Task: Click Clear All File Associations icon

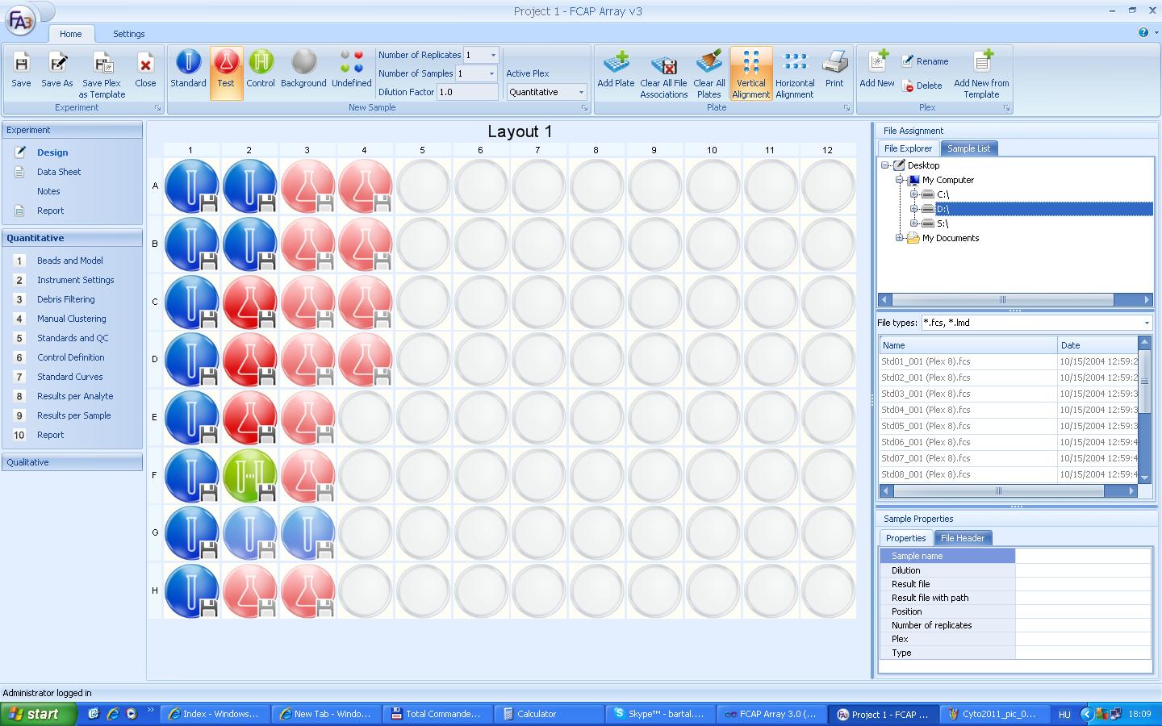Action: (x=663, y=65)
